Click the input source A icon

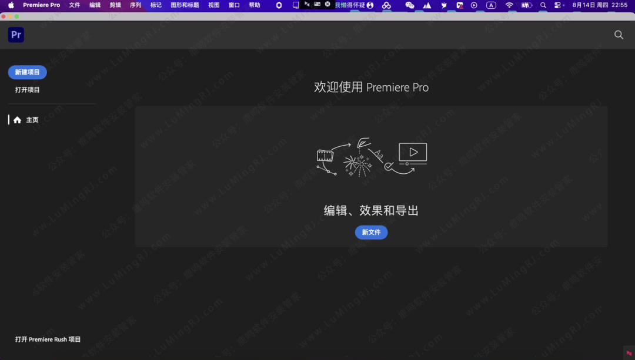pos(490,5)
